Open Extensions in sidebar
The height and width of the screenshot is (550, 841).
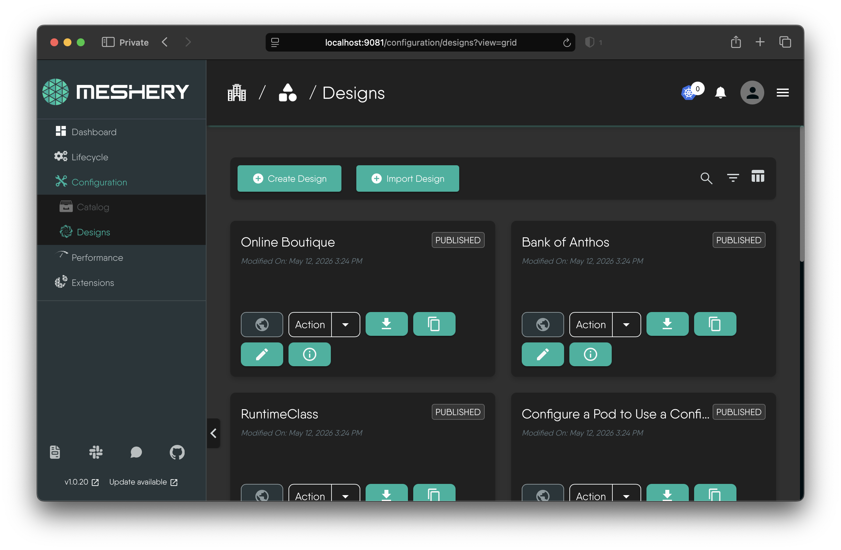(121, 282)
